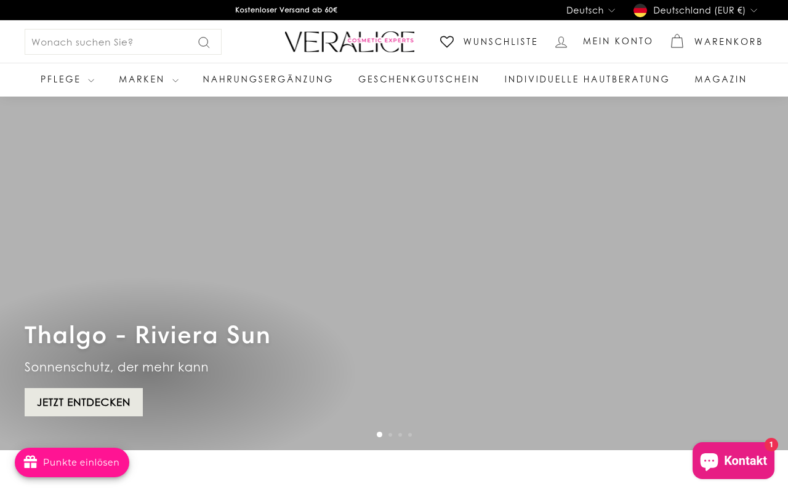Click the account person icon
This screenshot has width=788, height=492.
click(x=561, y=42)
